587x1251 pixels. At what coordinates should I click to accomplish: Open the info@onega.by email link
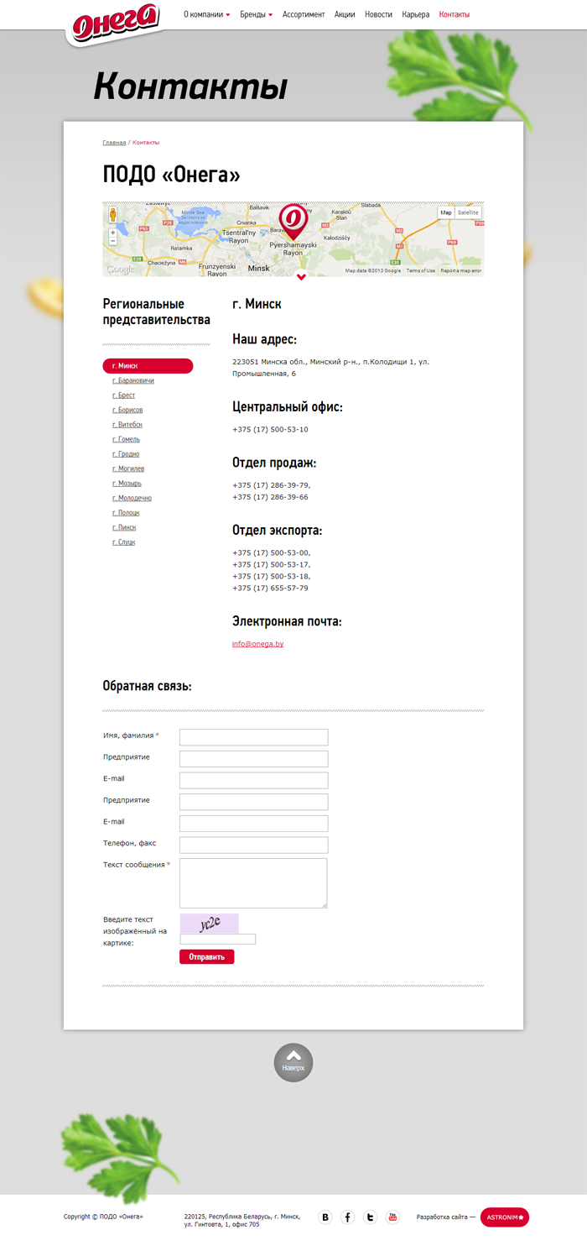click(x=257, y=644)
